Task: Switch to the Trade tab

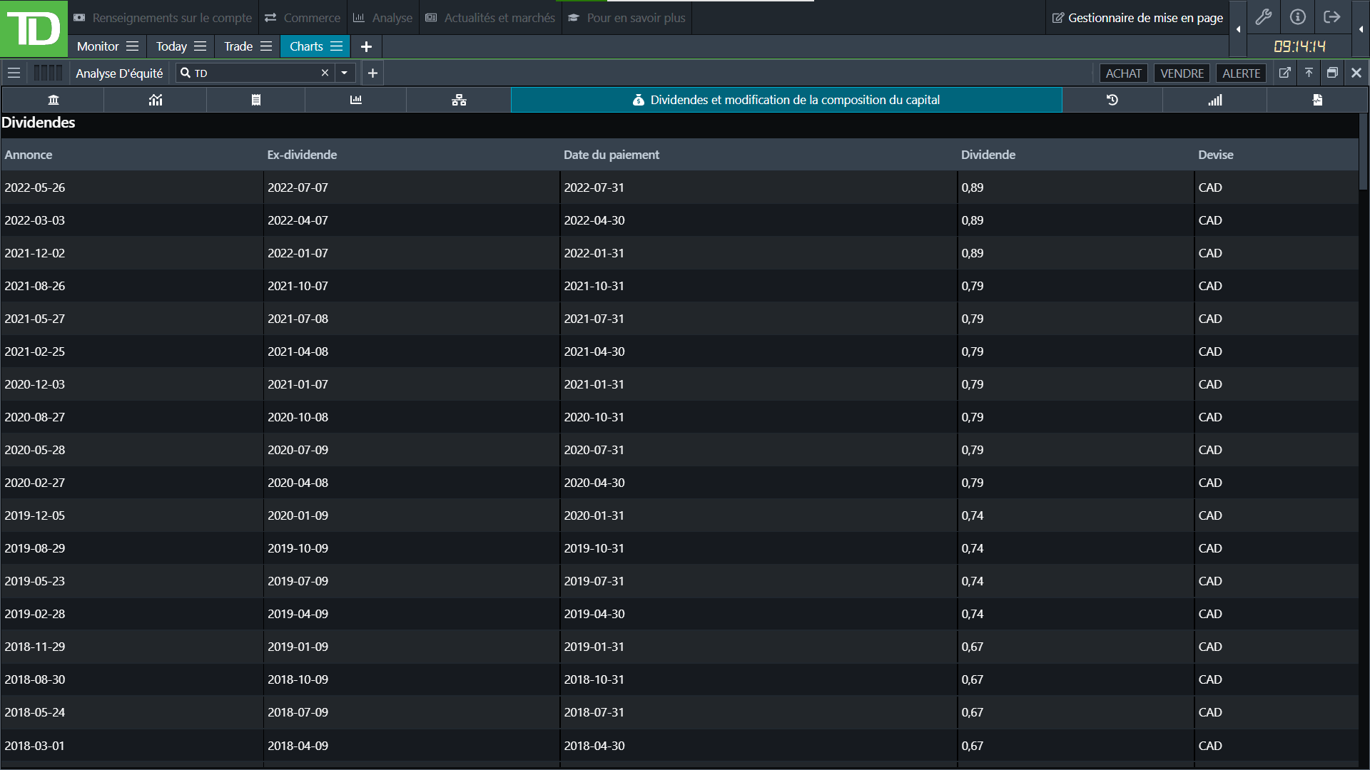Action: (238, 46)
